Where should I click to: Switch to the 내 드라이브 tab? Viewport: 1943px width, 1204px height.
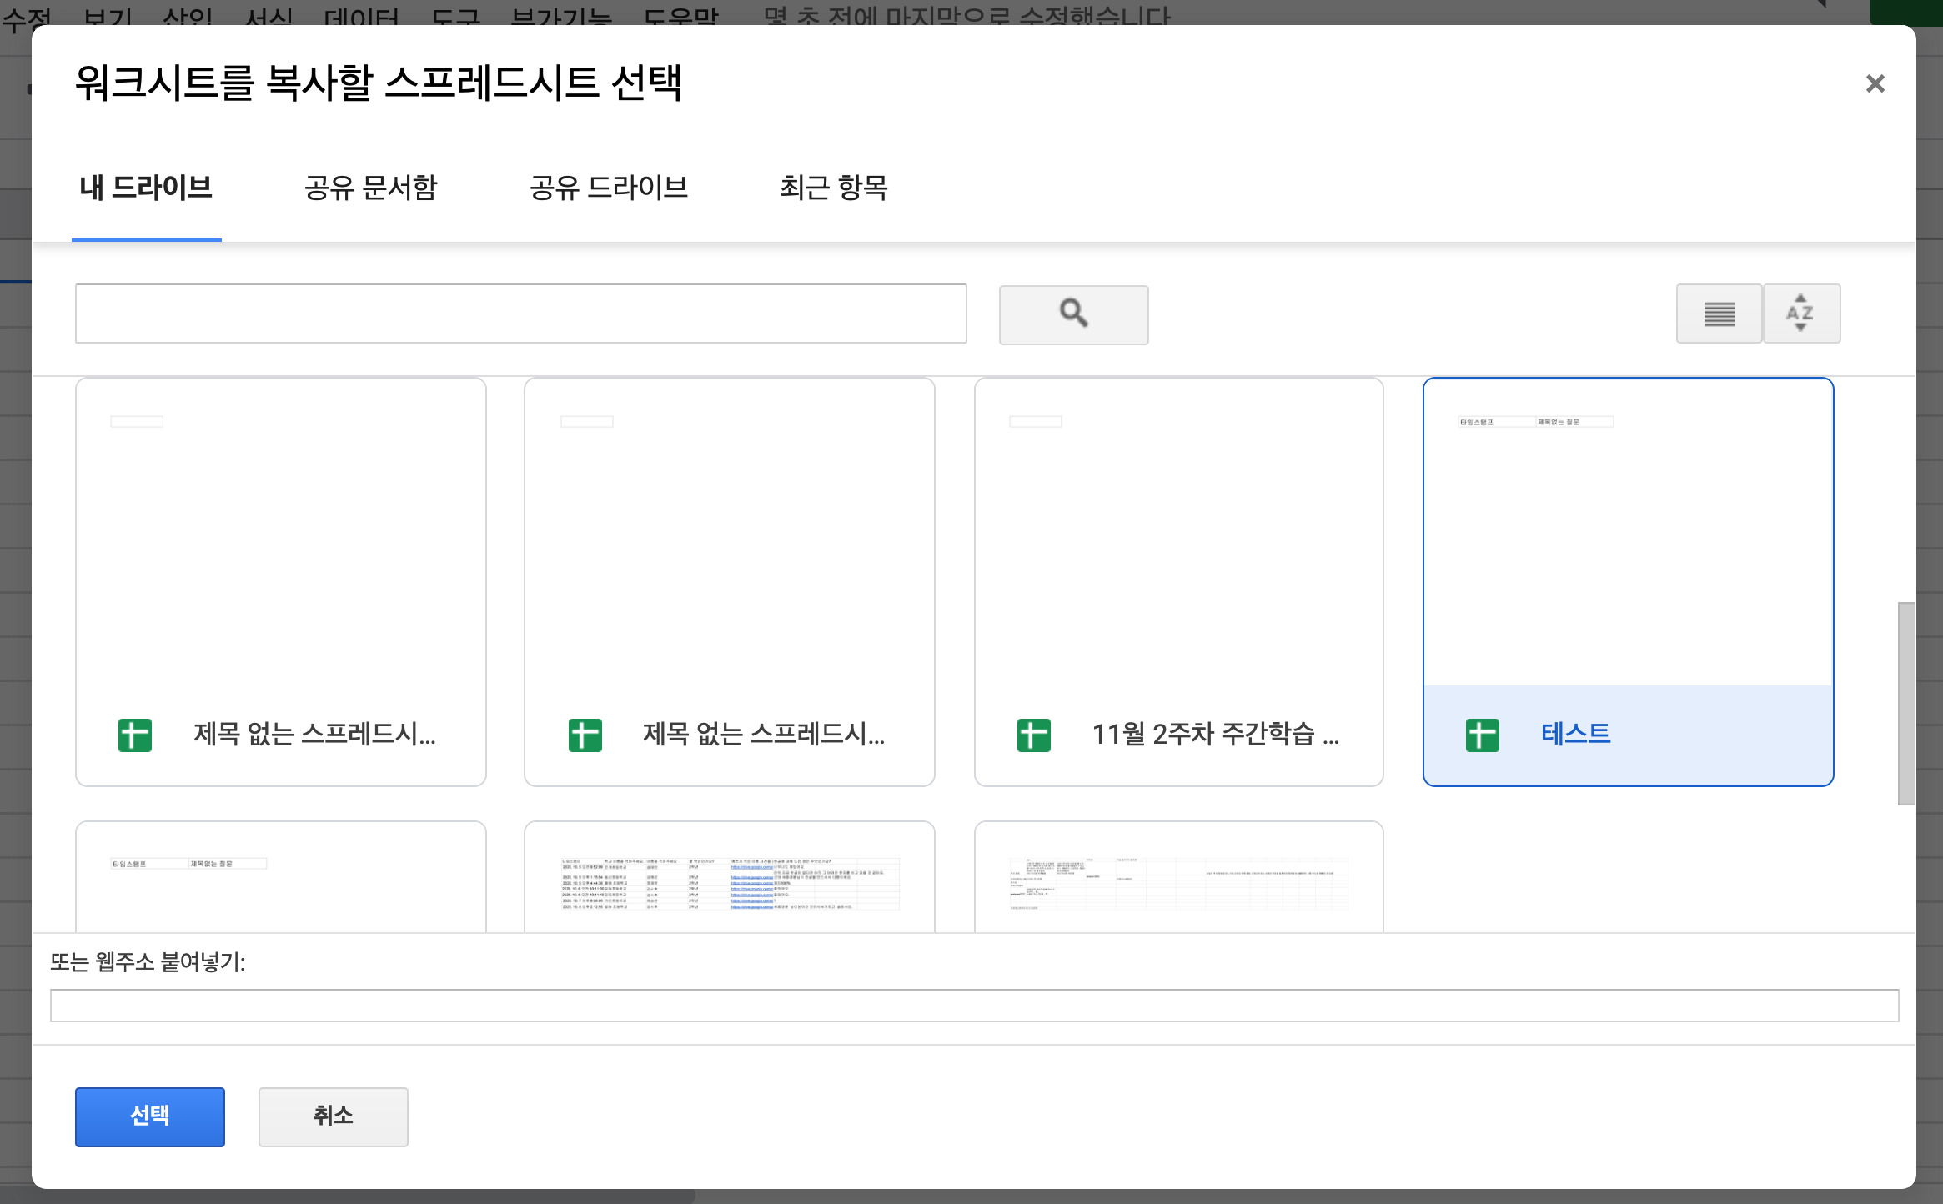tap(146, 188)
